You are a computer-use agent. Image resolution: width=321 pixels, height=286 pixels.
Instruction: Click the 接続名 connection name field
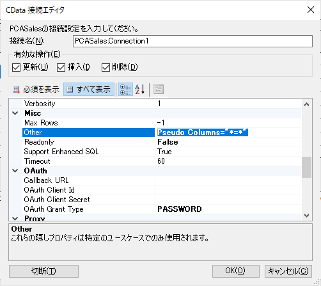[192, 41]
